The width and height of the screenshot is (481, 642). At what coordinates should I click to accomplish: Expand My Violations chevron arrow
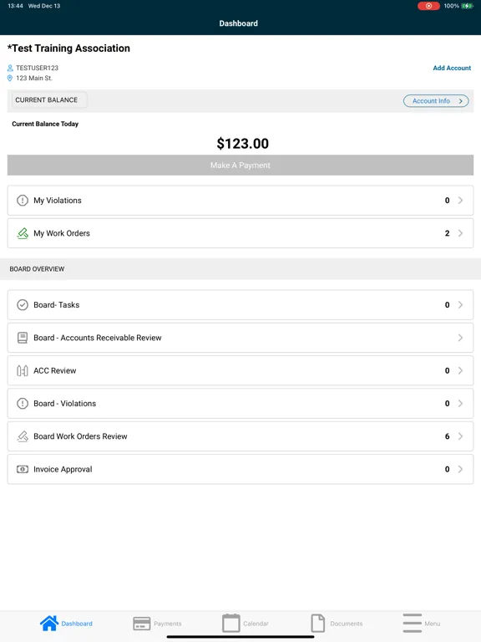[460, 201]
